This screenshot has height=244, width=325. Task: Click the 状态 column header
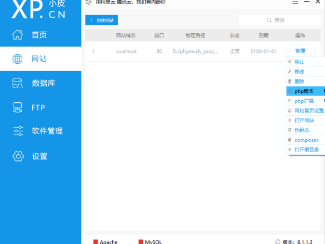[x=235, y=35]
